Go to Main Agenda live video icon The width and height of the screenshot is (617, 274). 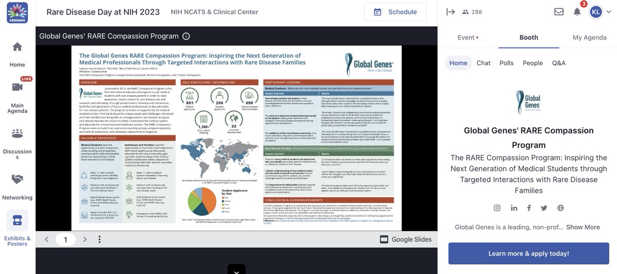click(x=17, y=87)
